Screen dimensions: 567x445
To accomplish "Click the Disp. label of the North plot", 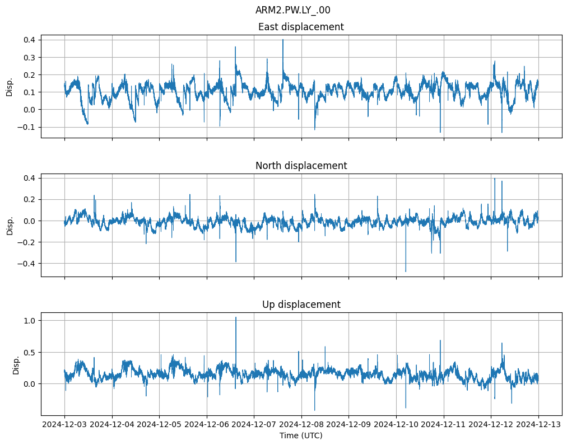I will 10,225.
